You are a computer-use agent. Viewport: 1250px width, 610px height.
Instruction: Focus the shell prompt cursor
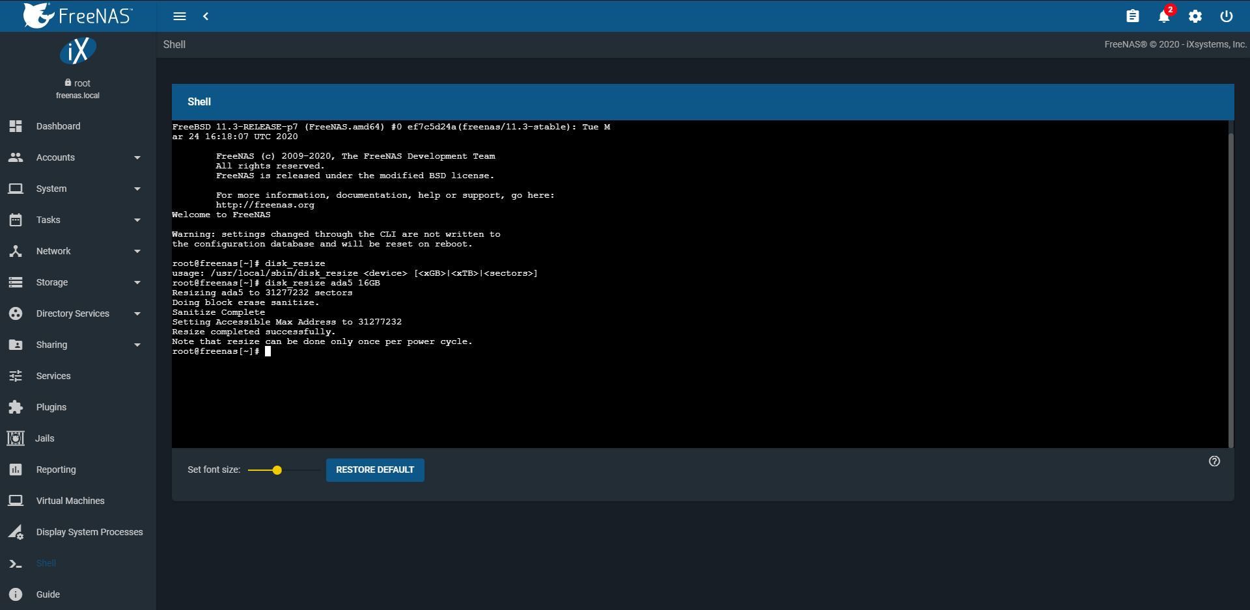pos(268,351)
